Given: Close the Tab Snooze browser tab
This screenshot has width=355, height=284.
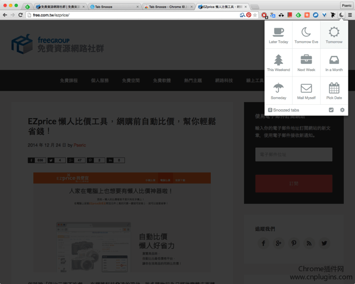Looking at the screenshot, I should (138, 7).
